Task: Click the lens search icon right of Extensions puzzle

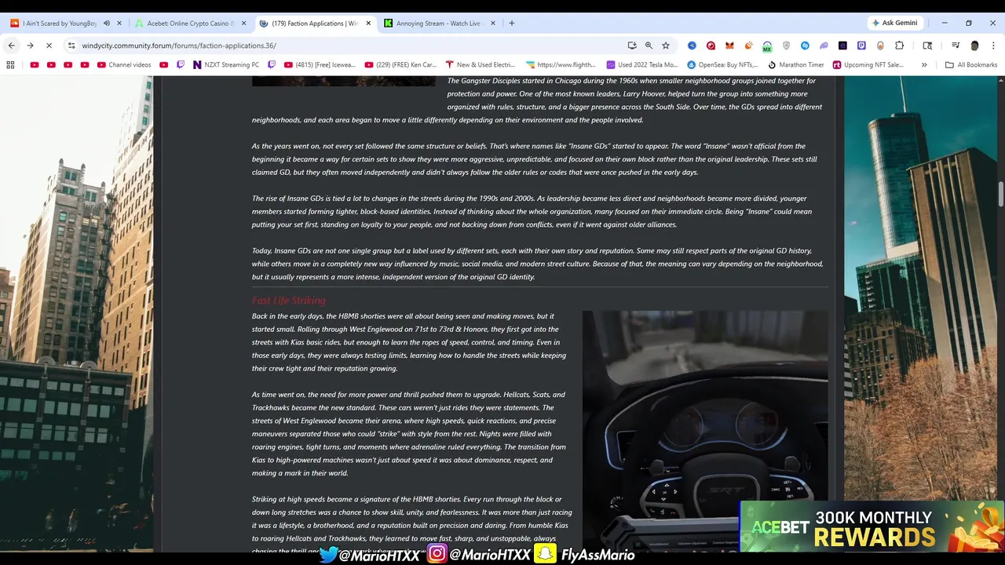Action: [927, 46]
